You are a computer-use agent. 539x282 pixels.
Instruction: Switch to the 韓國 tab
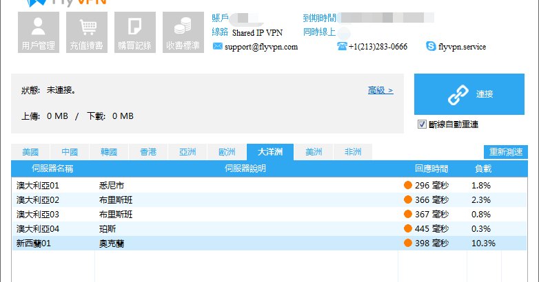(x=109, y=152)
